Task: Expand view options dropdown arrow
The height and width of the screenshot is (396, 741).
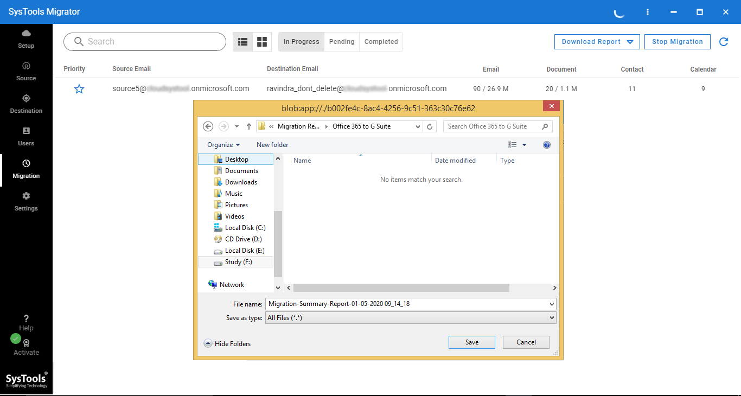Action: point(524,145)
